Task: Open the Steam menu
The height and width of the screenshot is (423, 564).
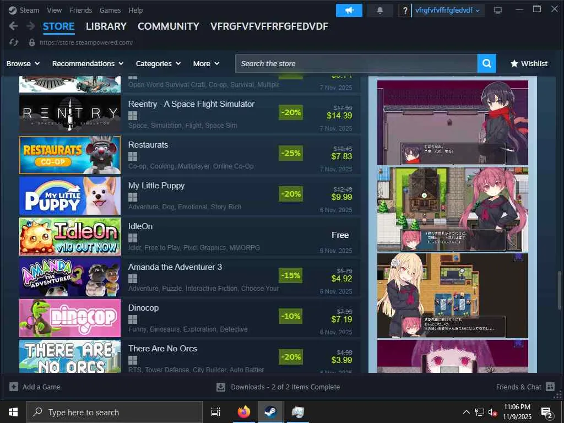Action: click(29, 10)
